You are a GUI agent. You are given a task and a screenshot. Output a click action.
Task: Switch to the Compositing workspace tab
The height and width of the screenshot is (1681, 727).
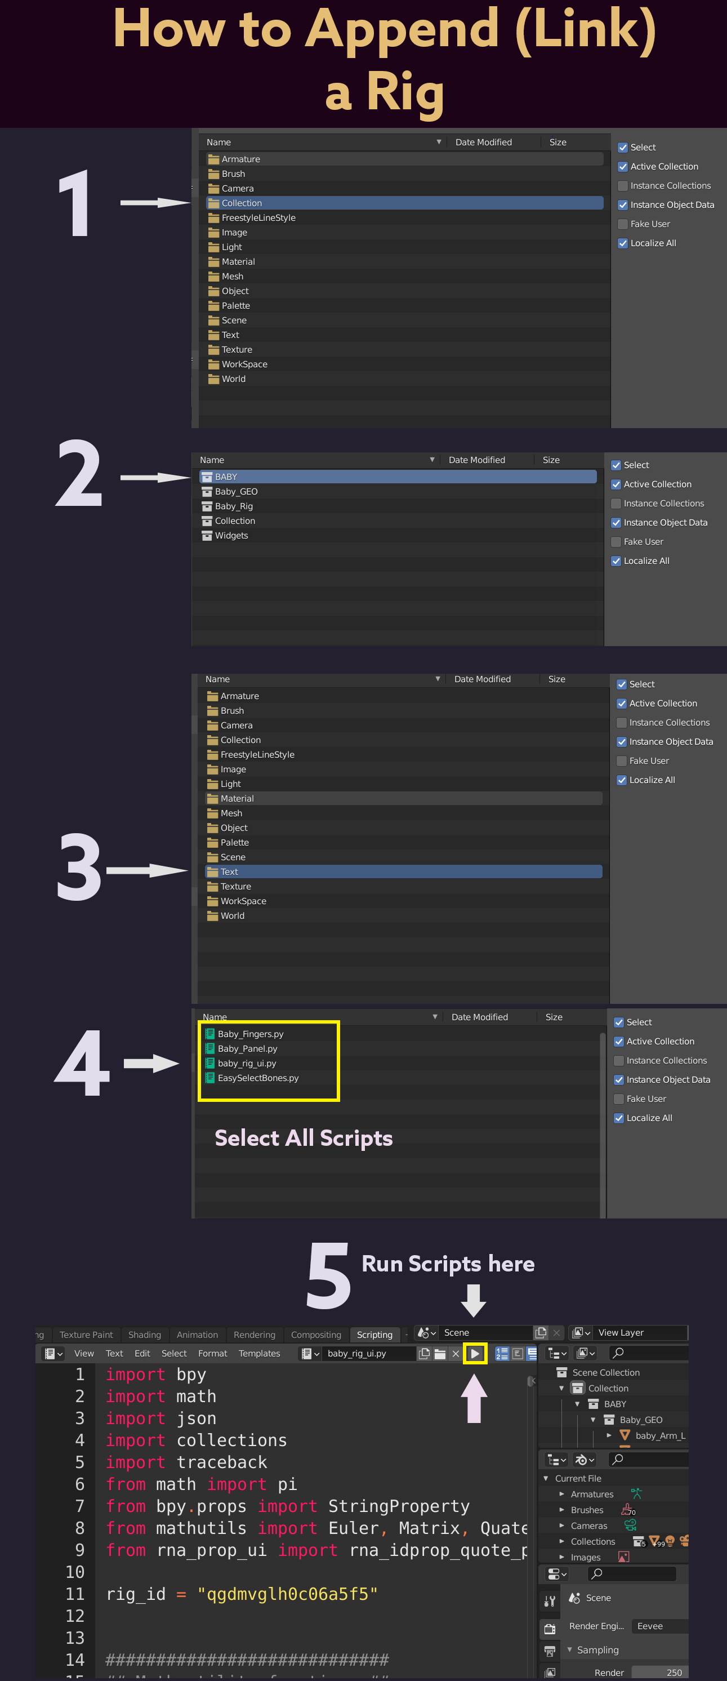[316, 1335]
